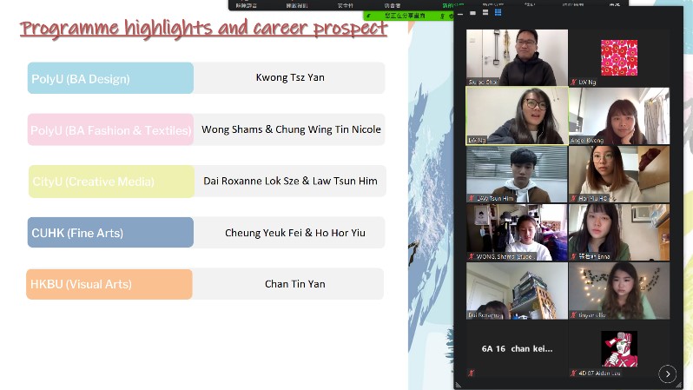Image resolution: width=693 pixels, height=390 pixels.
Task: Click 'Wong Shams & Chung Wing Tin Nicole'
Action: (291, 129)
